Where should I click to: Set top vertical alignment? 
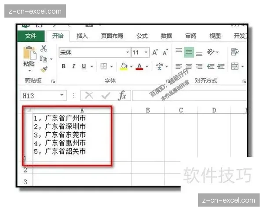coord(179,50)
